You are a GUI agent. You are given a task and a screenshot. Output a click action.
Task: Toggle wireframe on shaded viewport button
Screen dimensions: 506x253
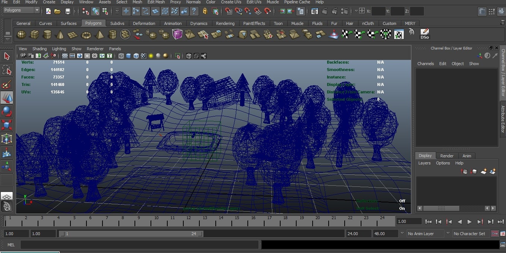coord(136,56)
